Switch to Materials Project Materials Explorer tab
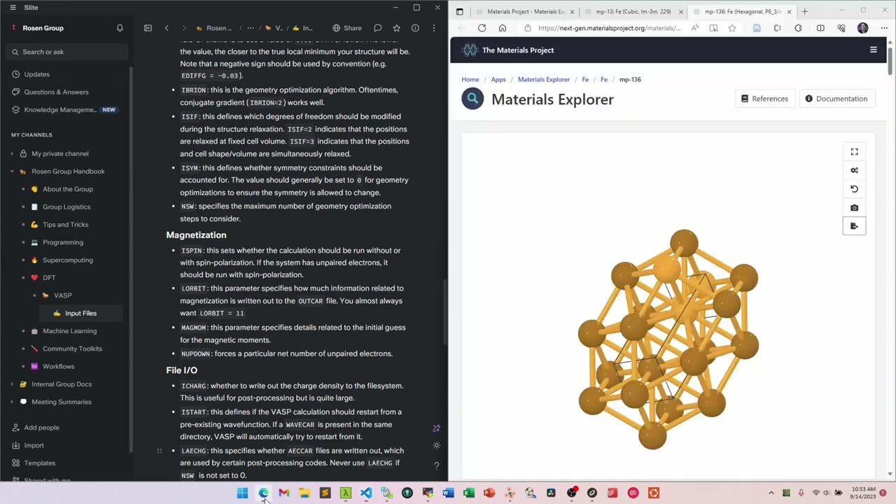 click(x=525, y=11)
